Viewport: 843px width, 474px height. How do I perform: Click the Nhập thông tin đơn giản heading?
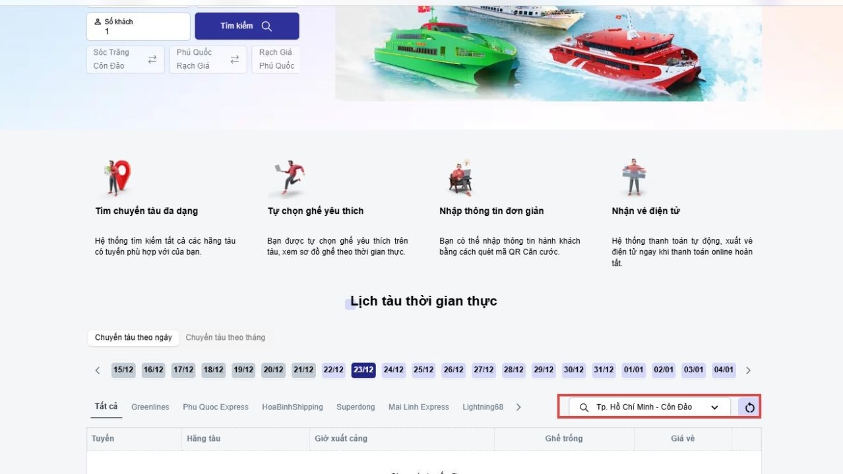491,211
